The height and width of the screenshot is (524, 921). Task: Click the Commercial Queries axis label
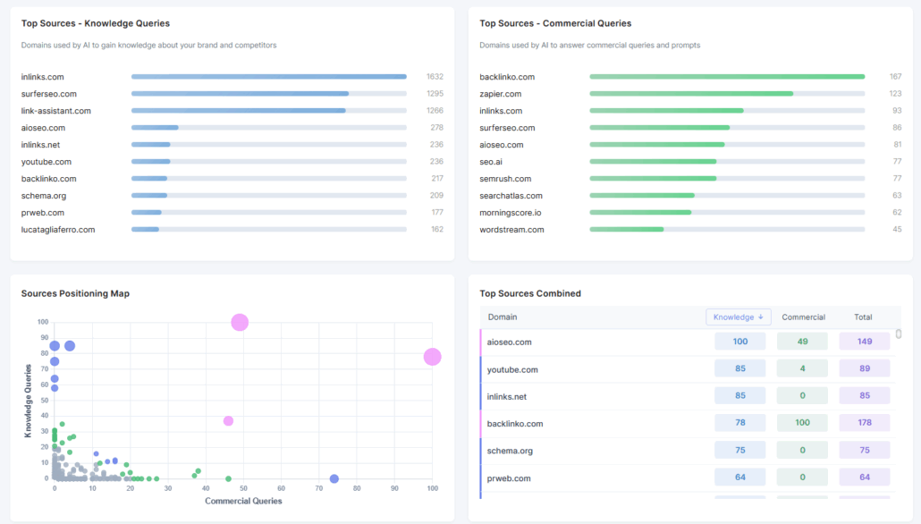tap(243, 501)
